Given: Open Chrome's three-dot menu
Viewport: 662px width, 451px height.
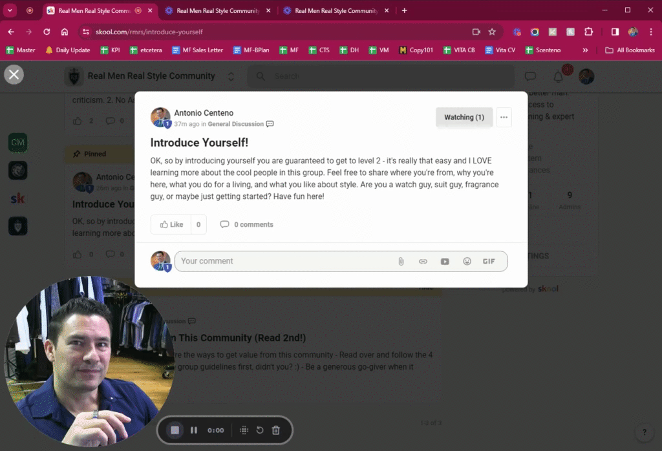Looking at the screenshot, I should pos(650,32).
